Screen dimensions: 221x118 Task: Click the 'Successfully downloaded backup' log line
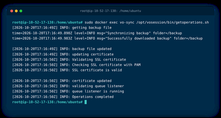coord(107,39)
